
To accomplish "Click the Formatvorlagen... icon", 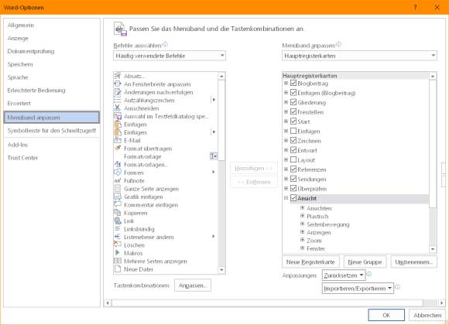I will click(118, 165).
